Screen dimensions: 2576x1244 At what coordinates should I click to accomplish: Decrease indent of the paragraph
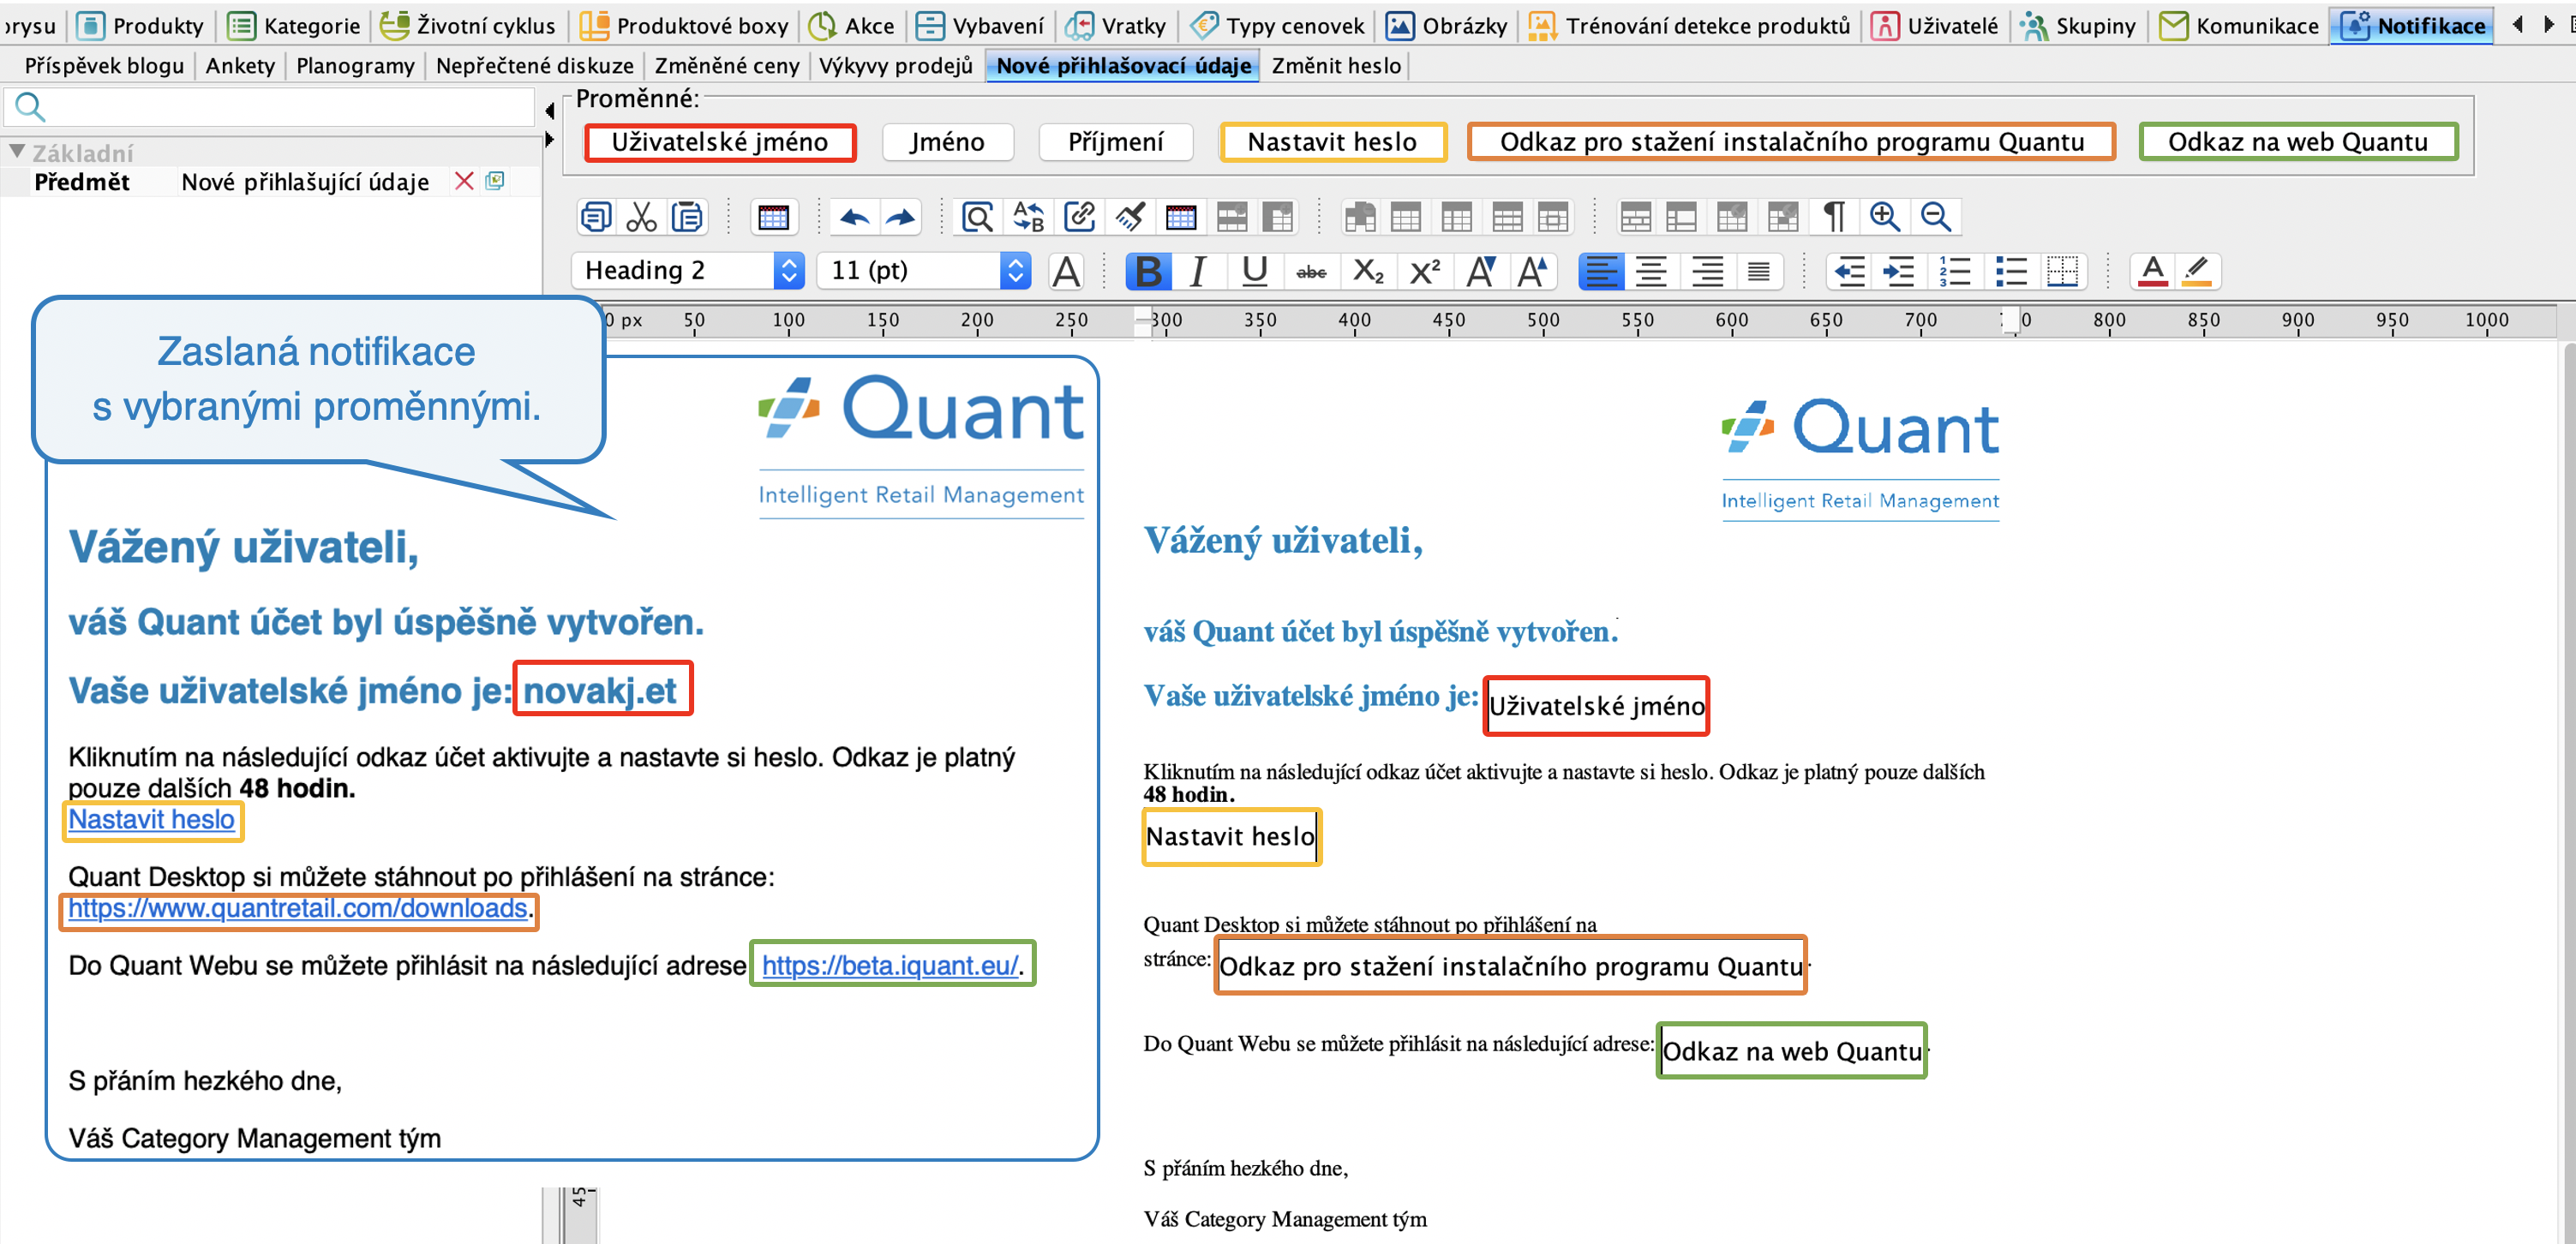[1850, 271]
